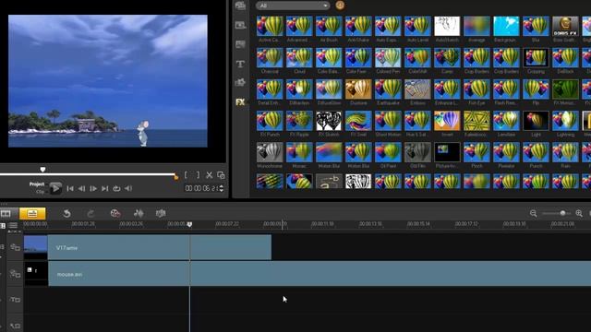Open the Transition library icon

tap(240, 44)
